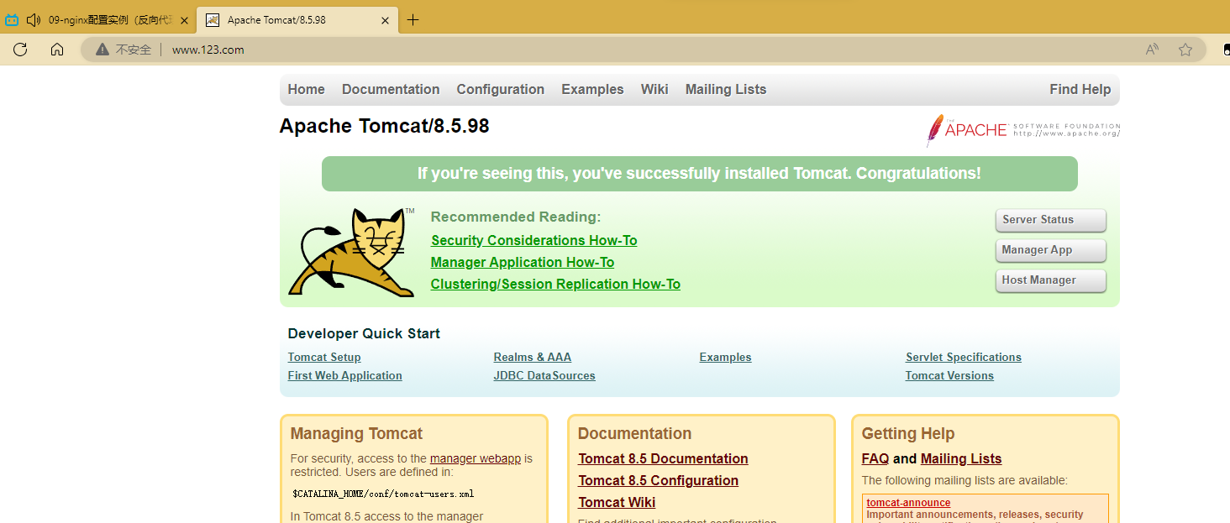The image size is (1230, 523).
Task: Switch to the Apache Tomcat/8.5.98 tab
Action: tap(297, 20)
